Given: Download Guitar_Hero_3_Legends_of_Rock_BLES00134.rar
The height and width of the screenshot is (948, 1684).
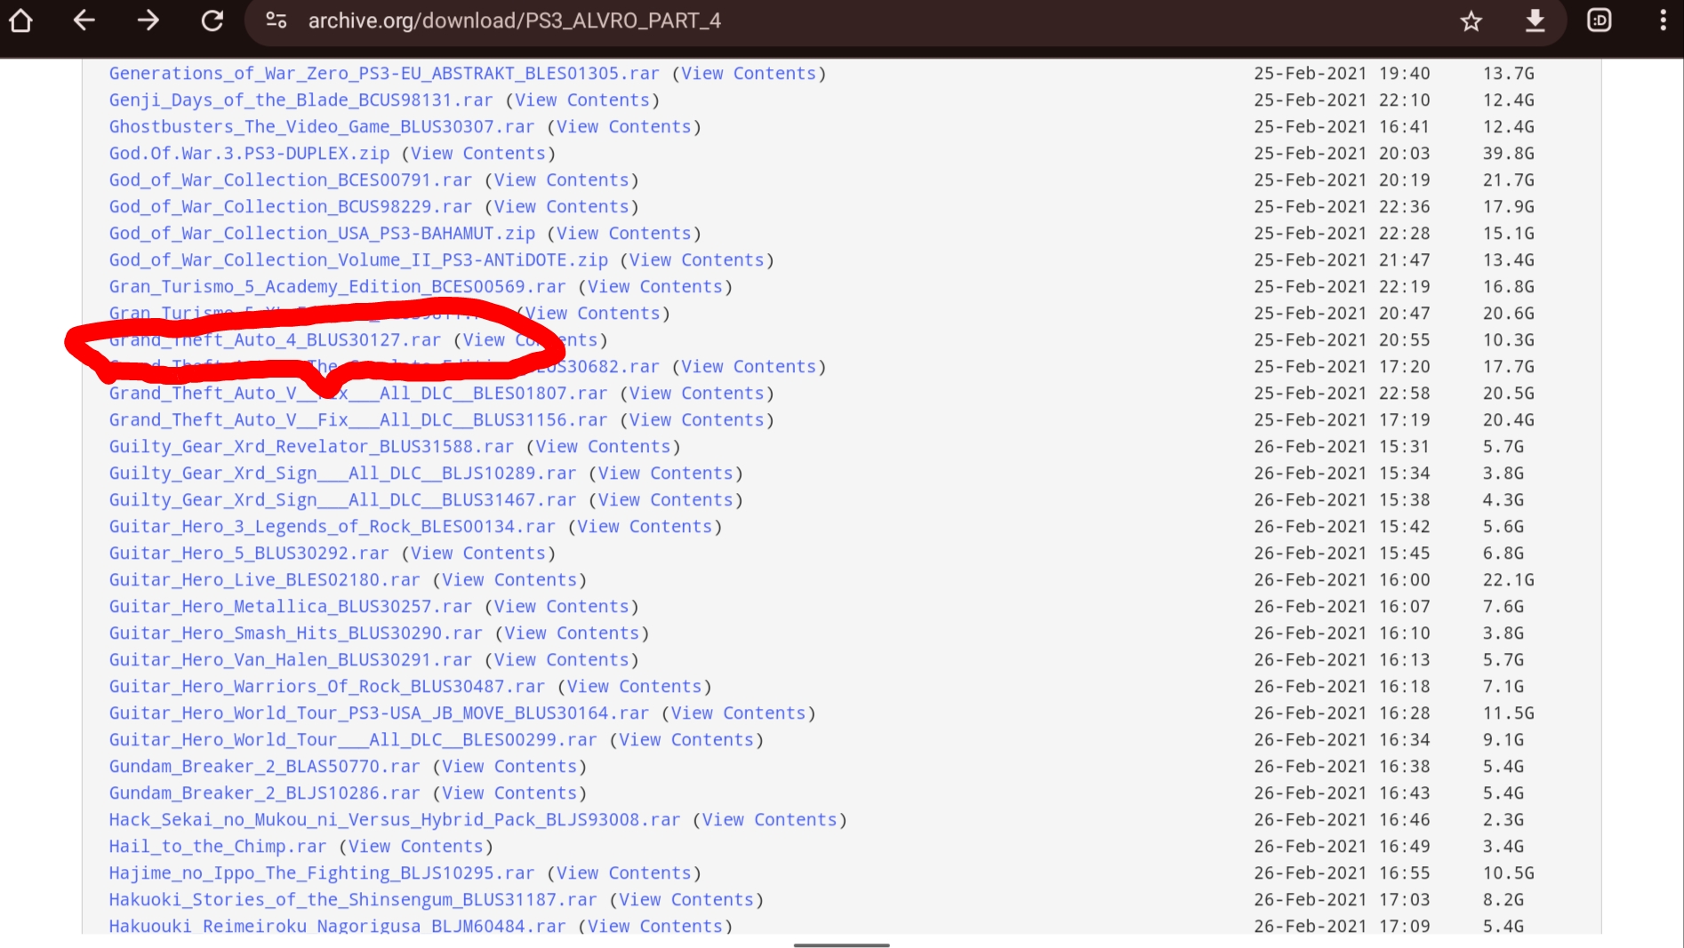Looking at the screenshot, I should point(333,527).
